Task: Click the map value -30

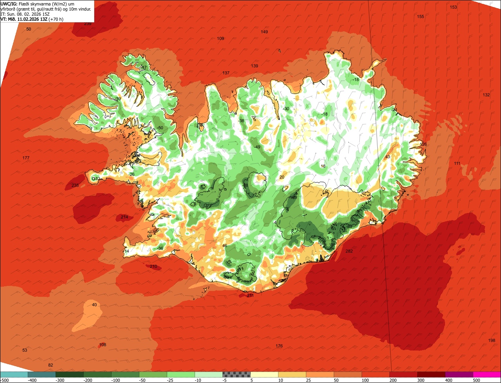Action: point(286,109)
